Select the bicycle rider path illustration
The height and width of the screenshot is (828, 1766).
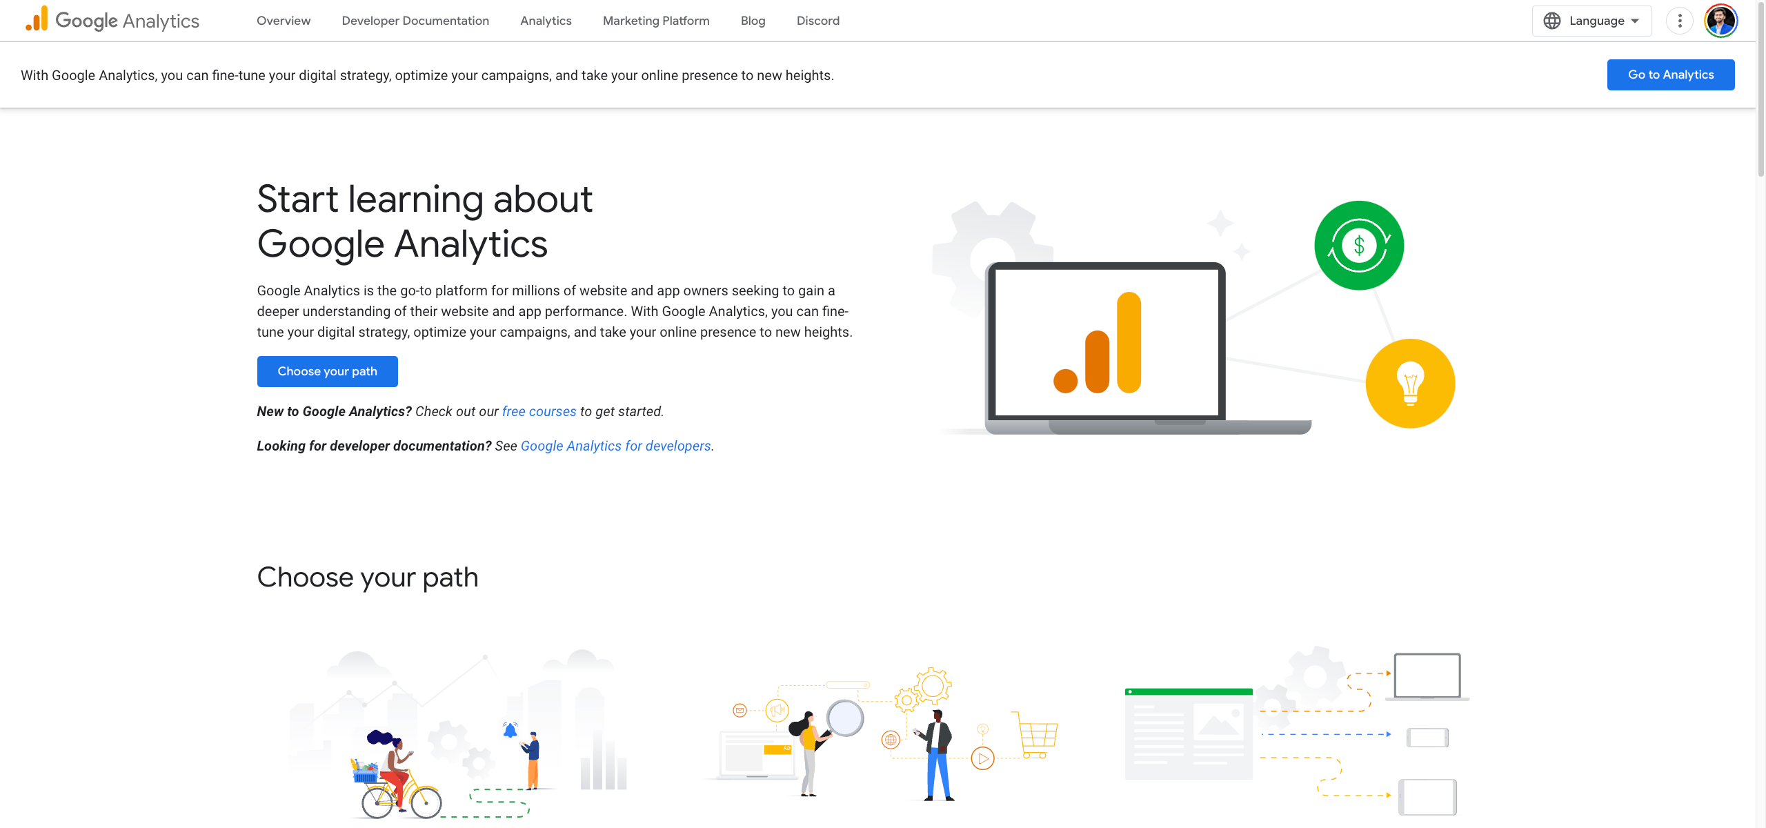(x=459, y=734)
